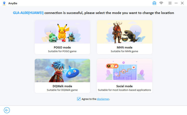Click the AnyGo location pin logo
The height and width of the screenshot is (115, 187).
pos(4,3)
